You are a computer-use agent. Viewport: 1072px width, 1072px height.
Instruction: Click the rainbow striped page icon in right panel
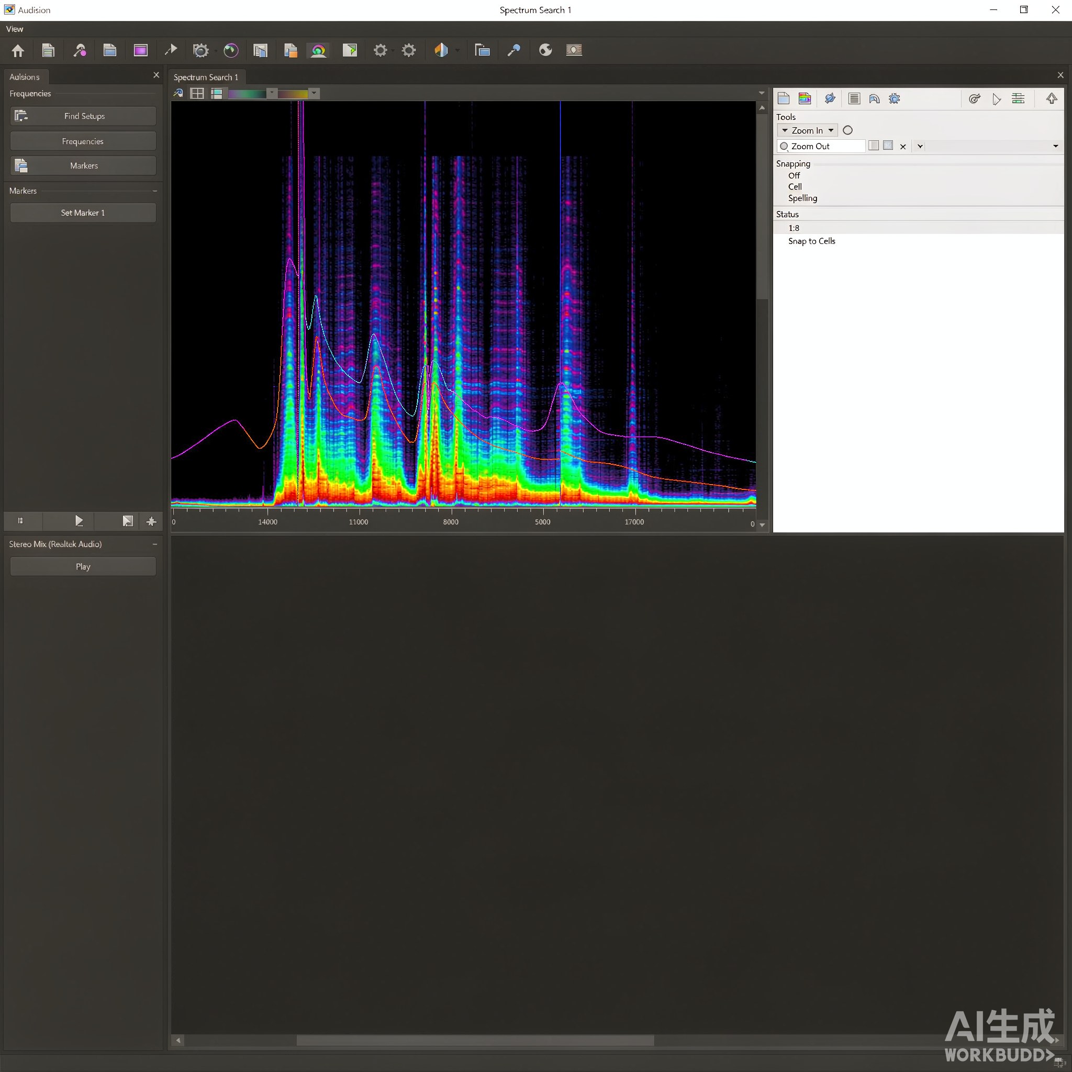(805, 99)
